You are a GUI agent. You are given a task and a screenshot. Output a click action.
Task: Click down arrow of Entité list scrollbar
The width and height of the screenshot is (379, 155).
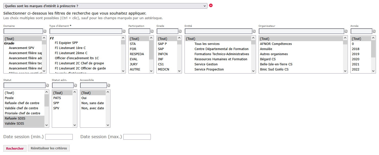[x=253, y=71]
